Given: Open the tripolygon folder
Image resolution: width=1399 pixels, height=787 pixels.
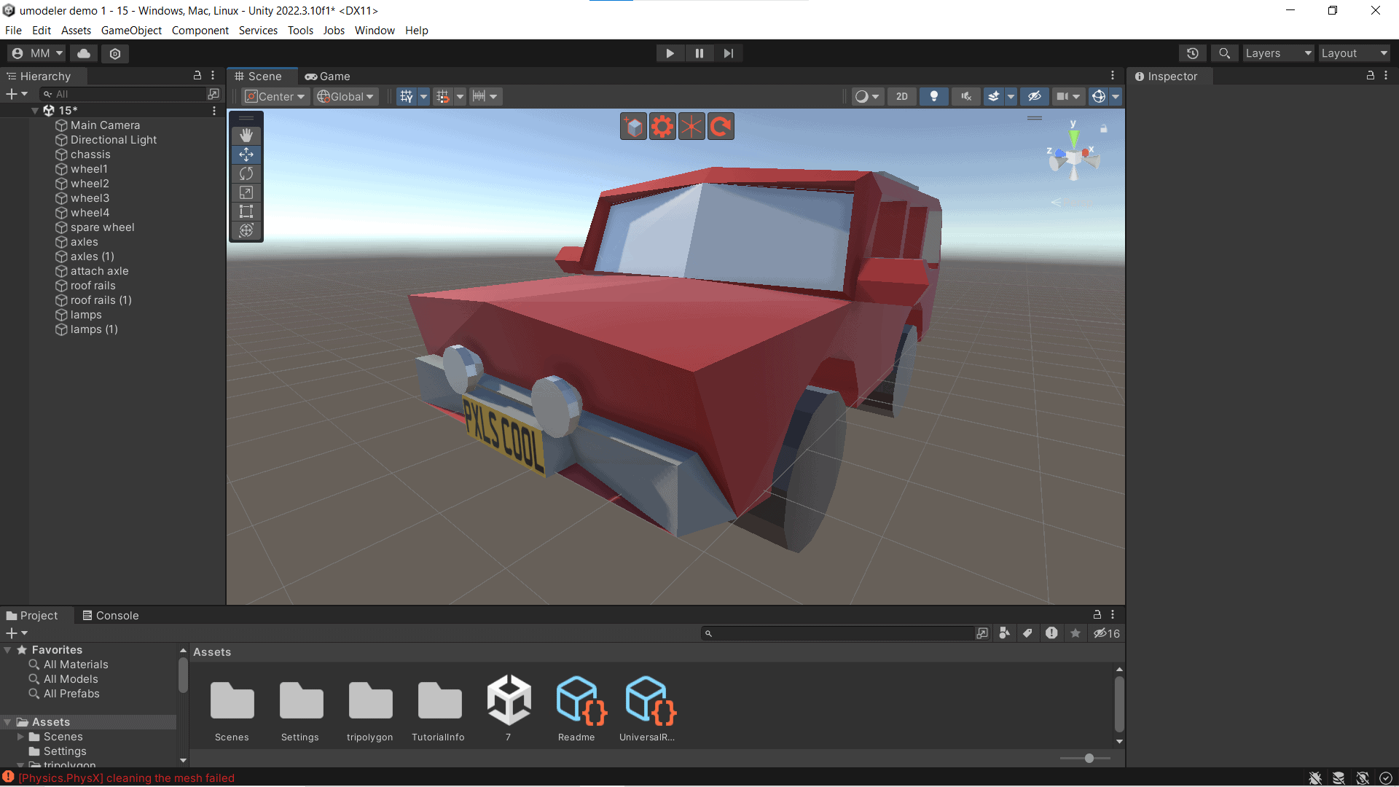Looking at the screenshot, I should pos(370,708).
